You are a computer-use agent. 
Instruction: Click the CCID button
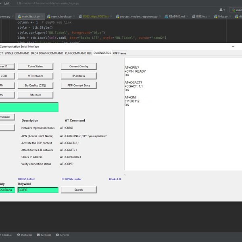point(7,76)
